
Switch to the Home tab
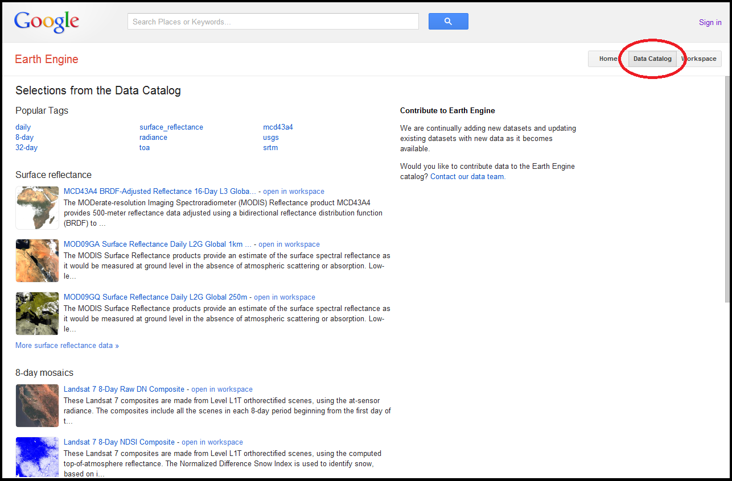tap(608, 59)
